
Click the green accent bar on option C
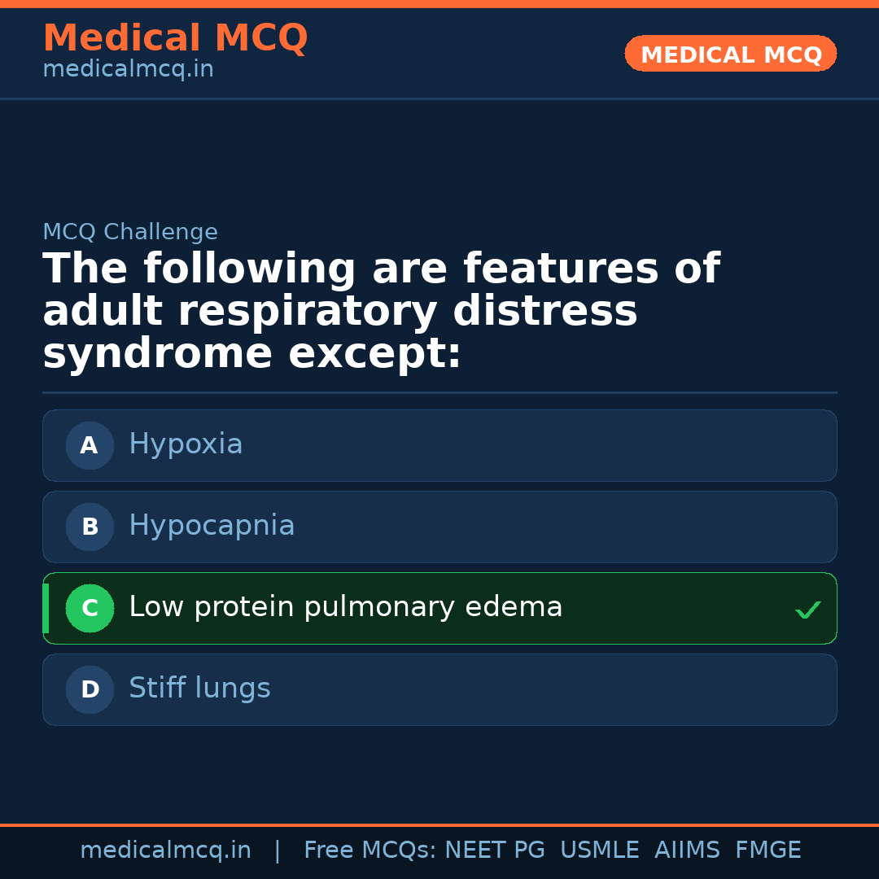[x=46, y=608]
